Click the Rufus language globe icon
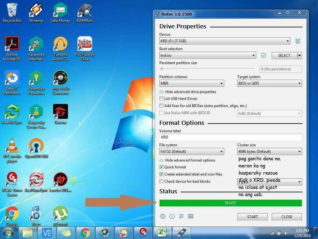Image resolution: width=318 pixels, height=239 pixels. point(163,216)
